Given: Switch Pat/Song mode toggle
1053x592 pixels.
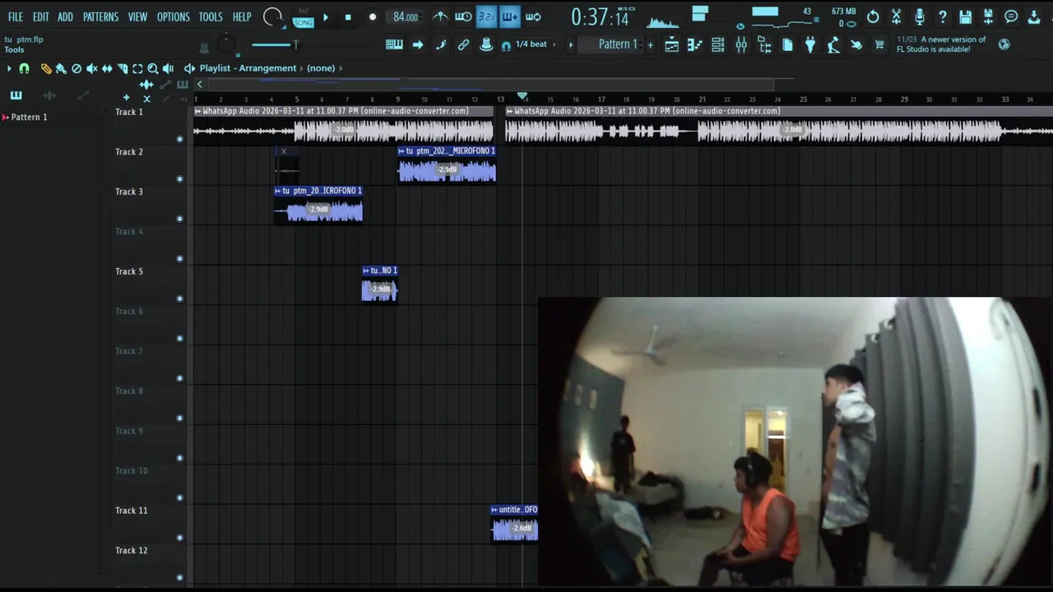Looking at the screenshot, I should (304, 17).
